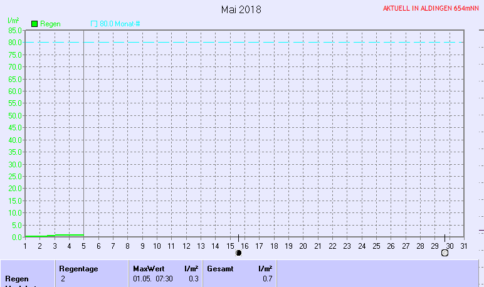Click day 16 on the x-axis
484x287 pixels.
pyautogui.click(x=245, y=246)
